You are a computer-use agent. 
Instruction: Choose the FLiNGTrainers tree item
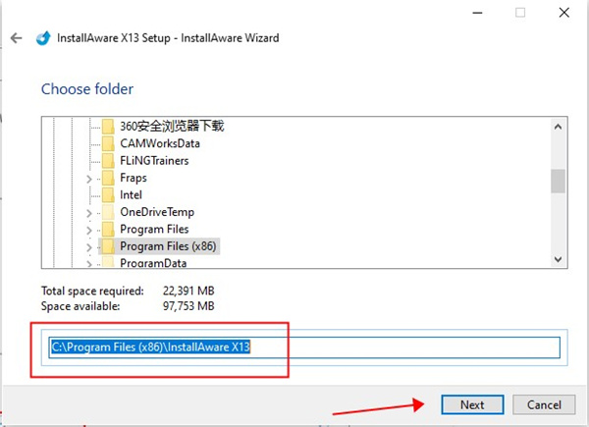pos(154,161)
